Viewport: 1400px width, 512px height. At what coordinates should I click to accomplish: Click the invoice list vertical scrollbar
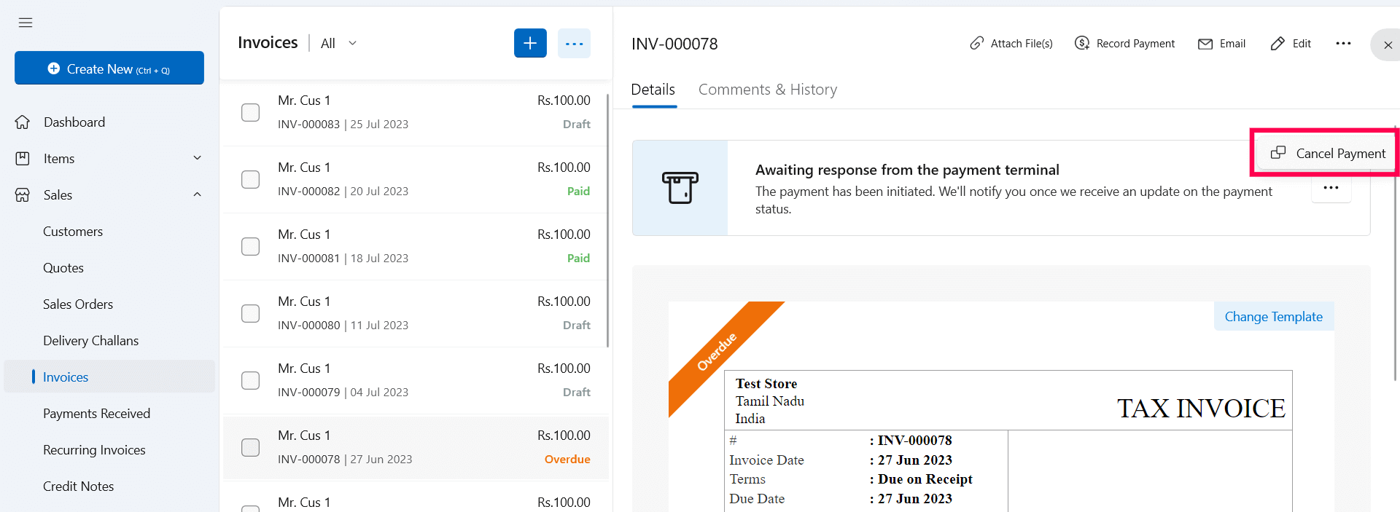pos(608,218)
